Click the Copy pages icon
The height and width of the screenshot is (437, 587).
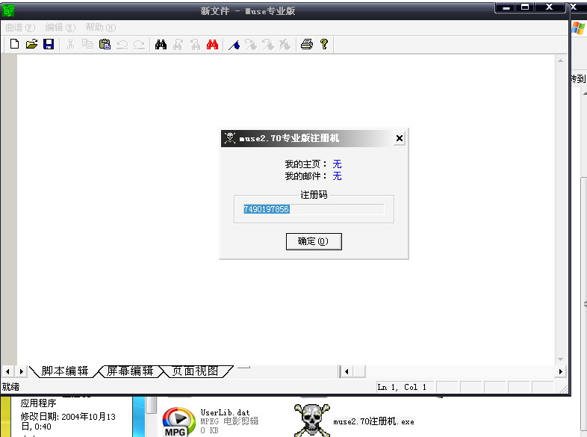[87, 44]
